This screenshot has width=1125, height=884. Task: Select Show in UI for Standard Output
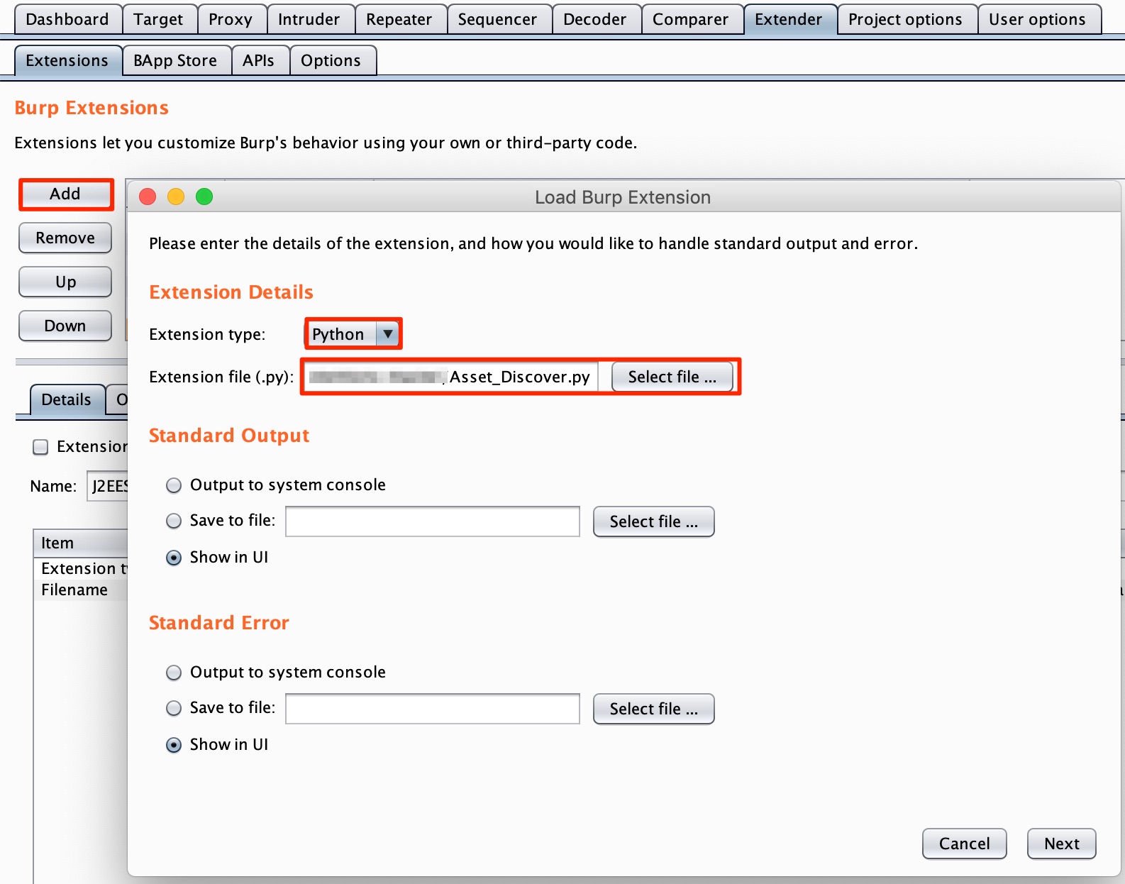[174, 558]
